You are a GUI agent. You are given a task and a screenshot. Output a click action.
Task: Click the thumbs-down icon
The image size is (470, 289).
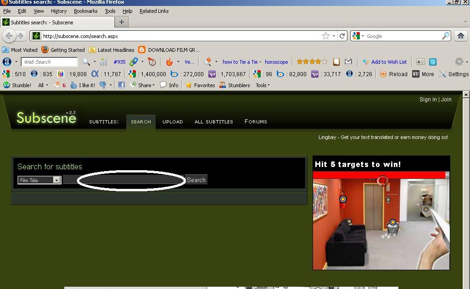pyautogui.click(x=102, y=85)
